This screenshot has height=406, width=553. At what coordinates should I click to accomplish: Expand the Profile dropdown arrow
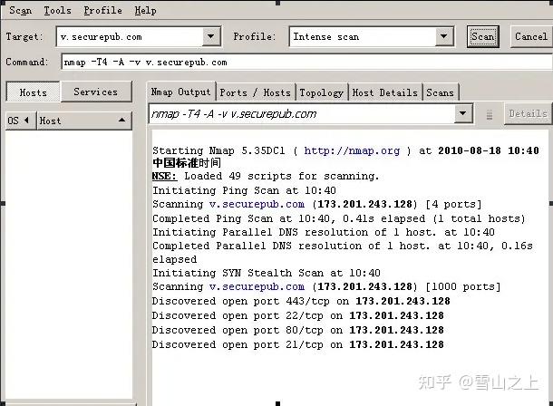(x=444, y=36)
